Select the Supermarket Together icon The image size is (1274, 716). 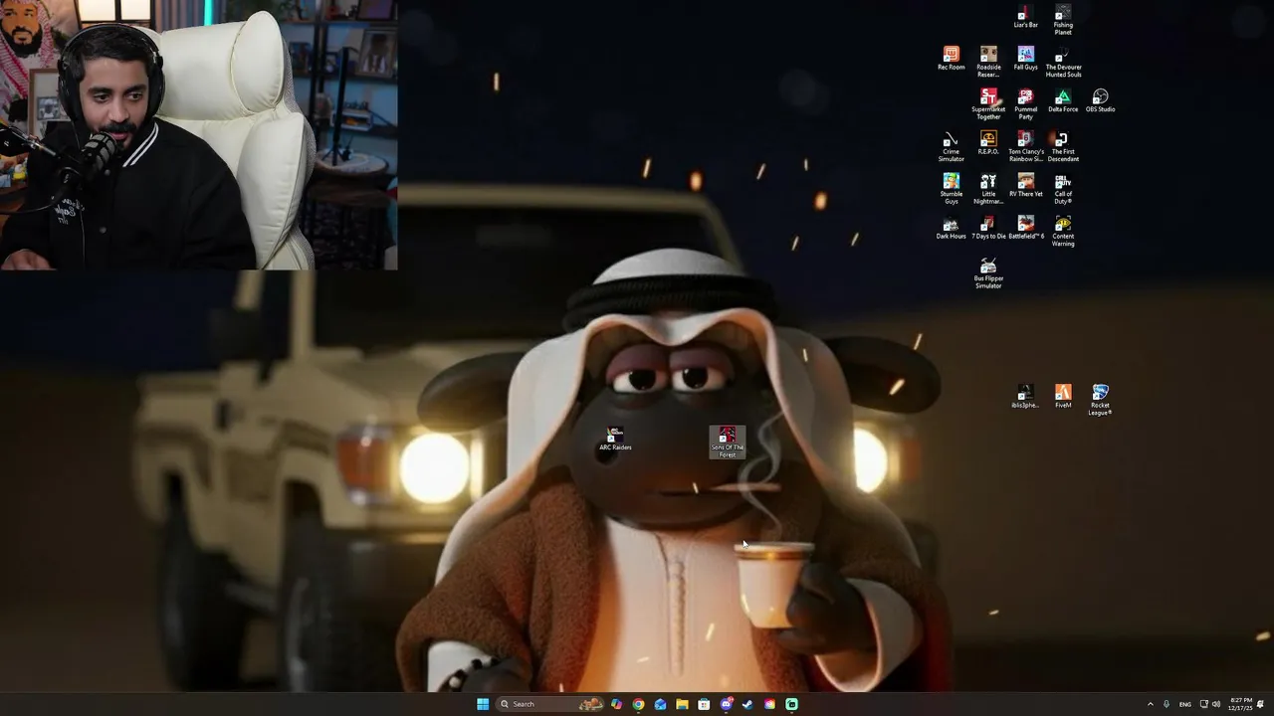(988, 104)
